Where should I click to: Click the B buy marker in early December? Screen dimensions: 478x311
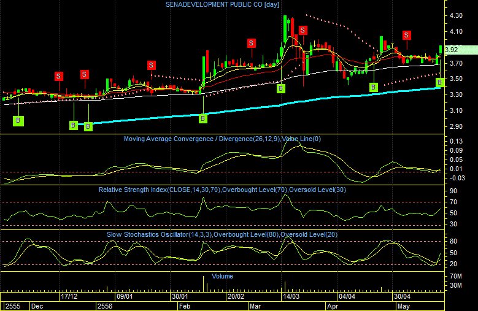[x=18, y=121]
